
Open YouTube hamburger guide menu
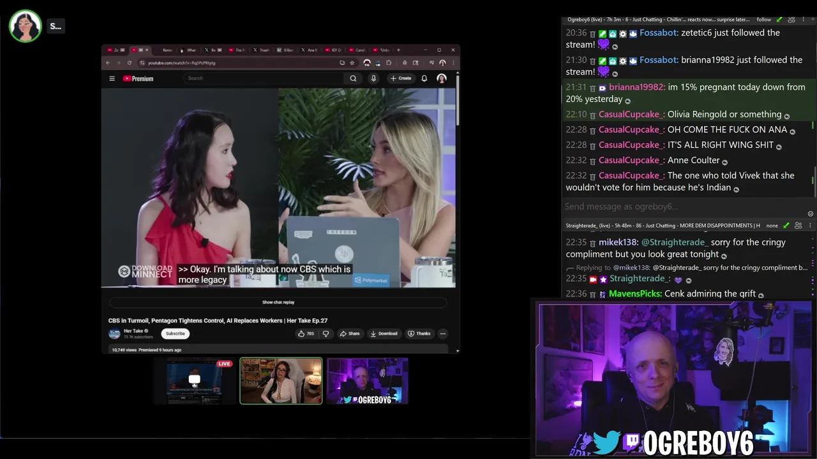[112, 78]
